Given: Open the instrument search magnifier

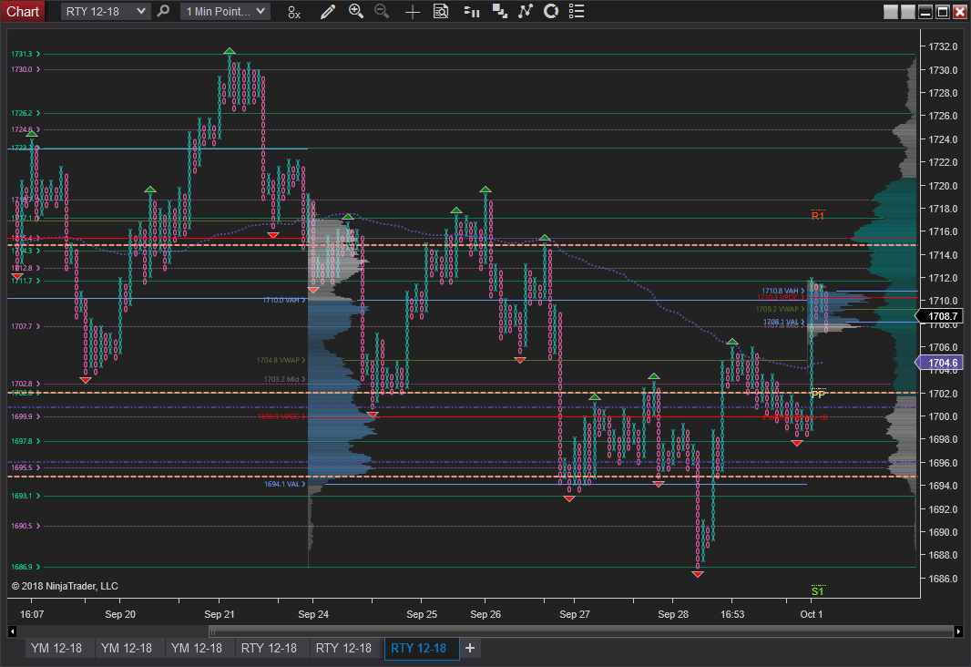Looking at the screenshot, I should click(163, 11).
